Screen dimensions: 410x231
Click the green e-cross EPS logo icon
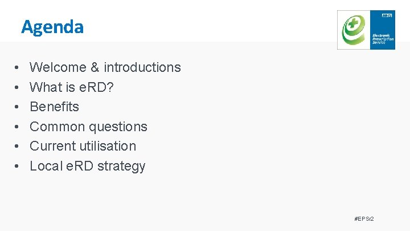click(x=354, y=31)
